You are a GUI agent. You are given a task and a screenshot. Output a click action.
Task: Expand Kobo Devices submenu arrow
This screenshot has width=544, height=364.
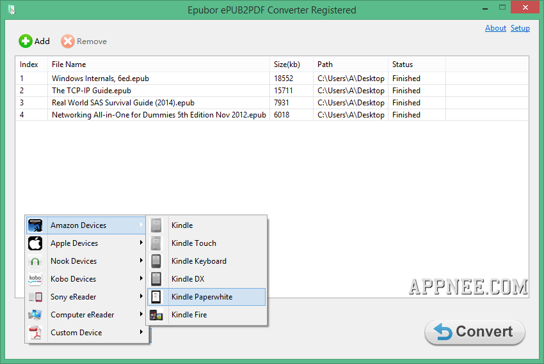141,278
